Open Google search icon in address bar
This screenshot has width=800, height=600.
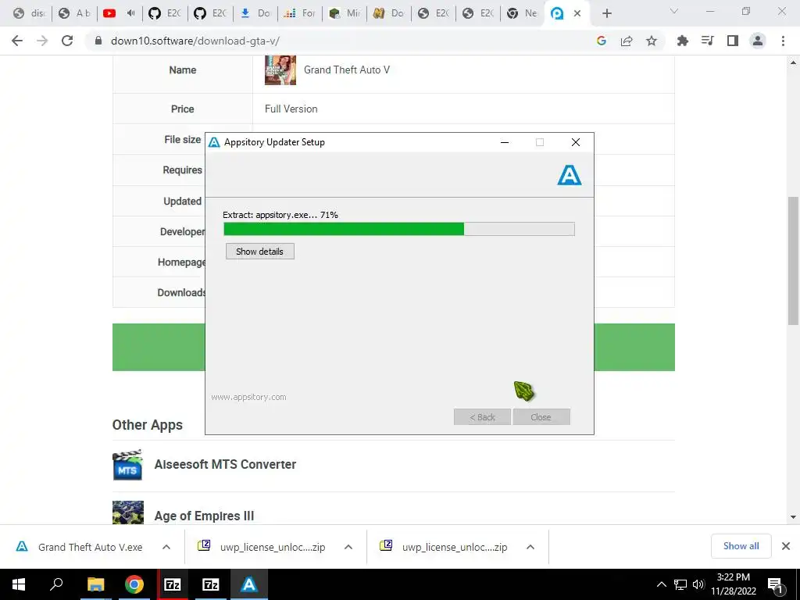602,41
